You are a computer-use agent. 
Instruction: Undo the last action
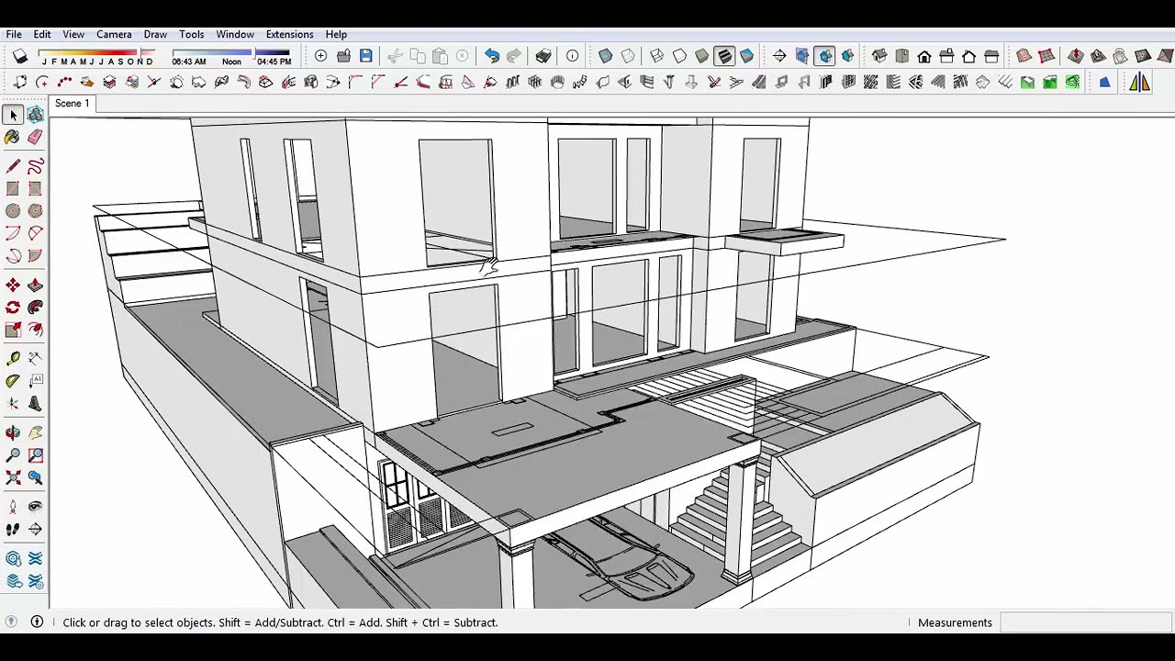tap(492, 57)
